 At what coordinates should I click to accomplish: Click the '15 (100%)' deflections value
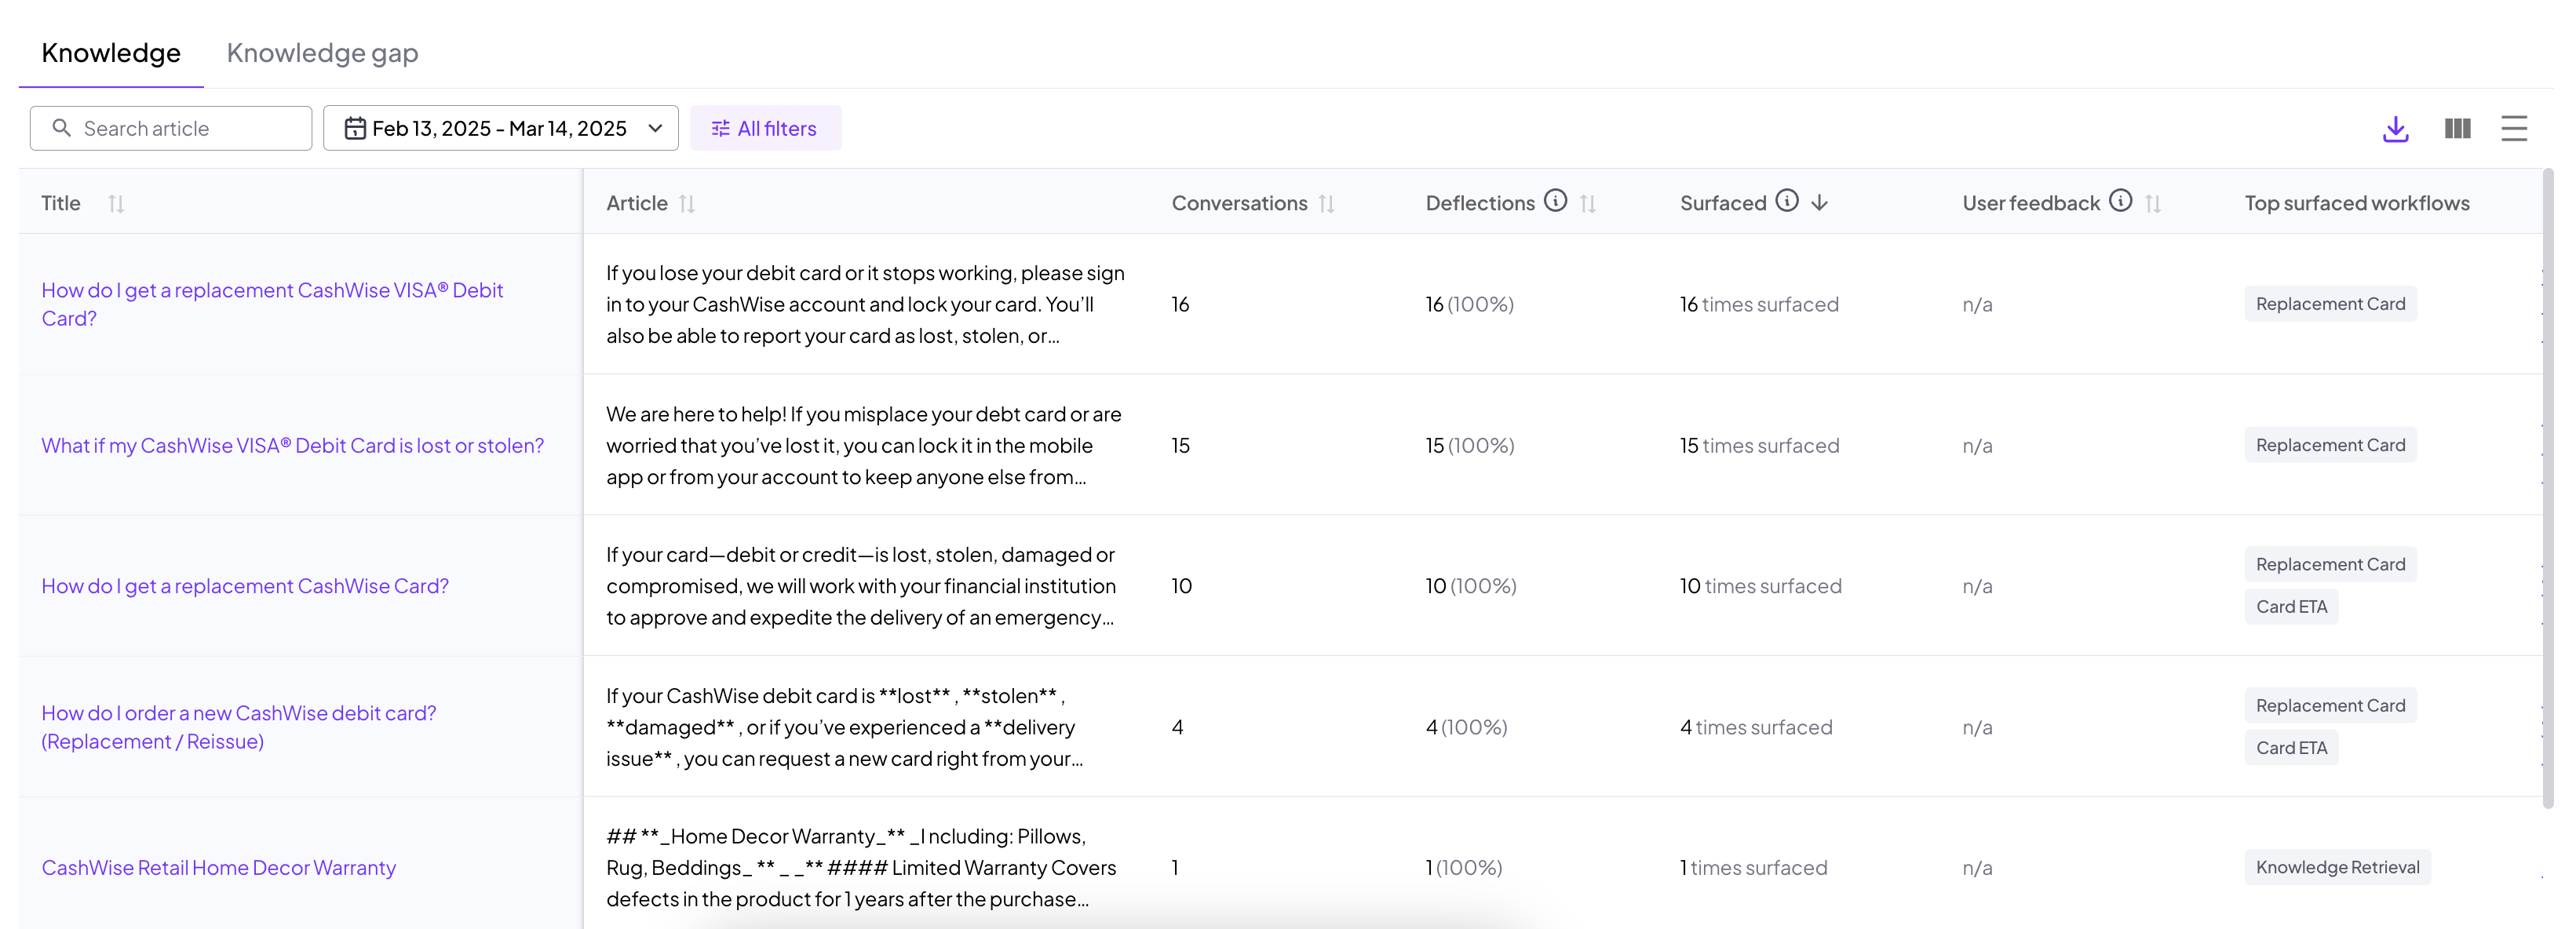[1470, 446]
